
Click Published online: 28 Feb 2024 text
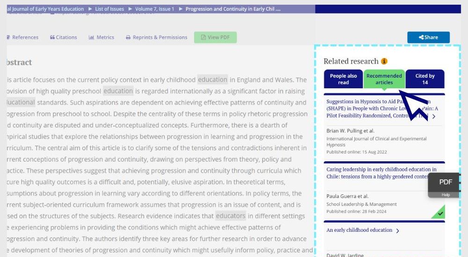tap(356, 211)
